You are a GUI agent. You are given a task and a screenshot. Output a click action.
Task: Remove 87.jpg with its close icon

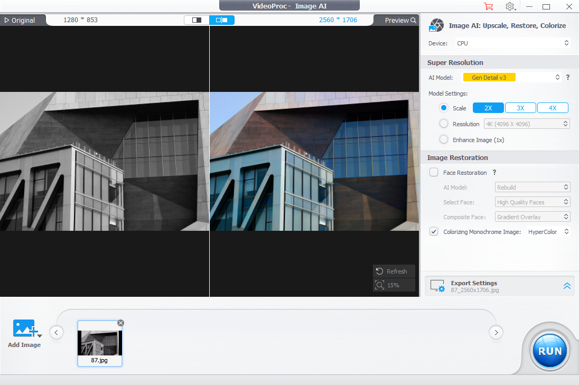[x=121, y=323]
